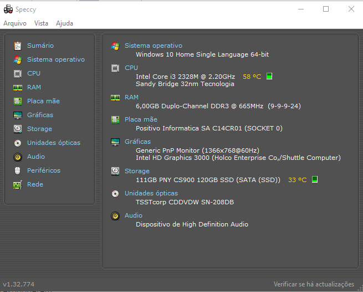Open the Sumário clipboard icon in sidebar

(18, 46)
